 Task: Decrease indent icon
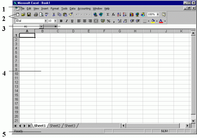pos(132,21)
